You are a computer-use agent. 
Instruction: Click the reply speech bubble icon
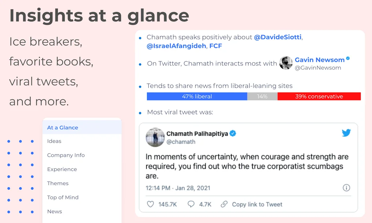click(x=191, y=204)
